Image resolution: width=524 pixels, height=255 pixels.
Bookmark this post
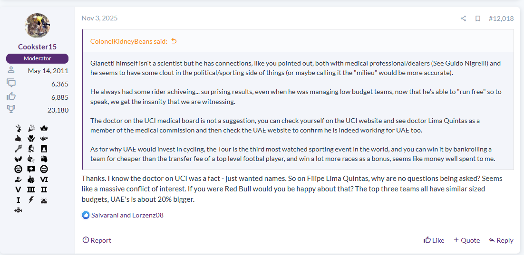click(x=478, y=19)
